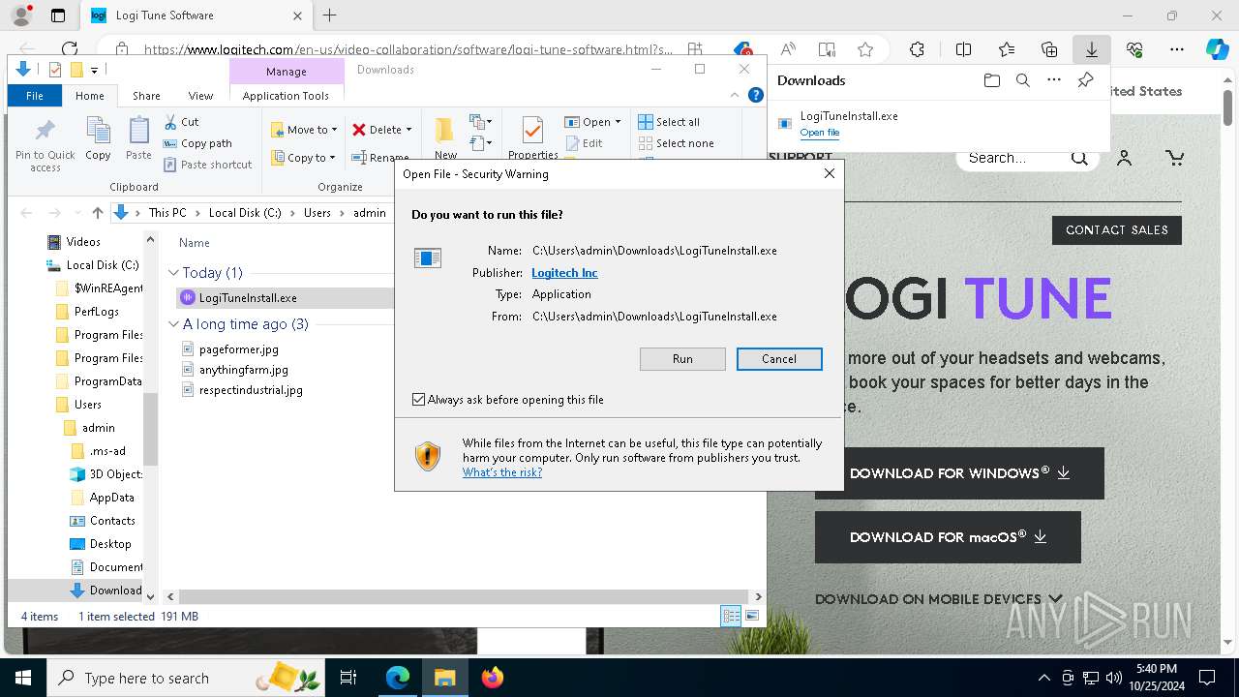Select pageformer.jpg file
Image resolution: width=1239 pixels, height=697 pixels.
[x=238, y=349]
